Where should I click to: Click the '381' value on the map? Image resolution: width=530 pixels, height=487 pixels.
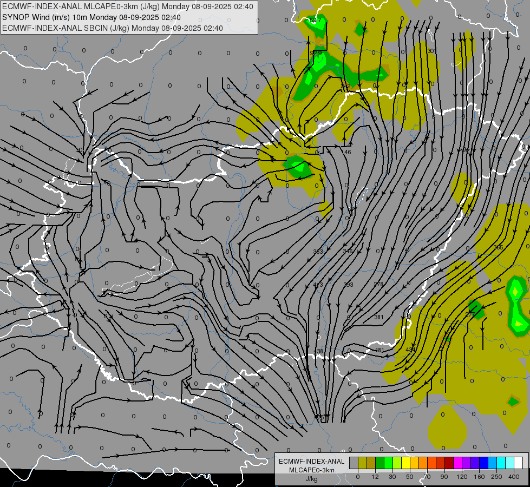[379, 317]
